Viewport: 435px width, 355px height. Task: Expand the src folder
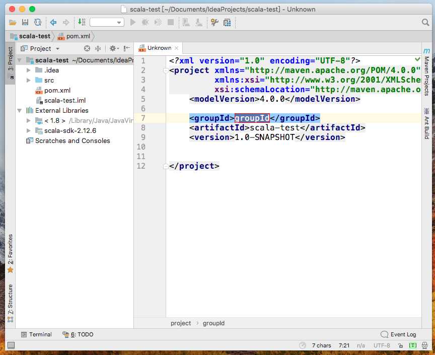coord(29,80)
